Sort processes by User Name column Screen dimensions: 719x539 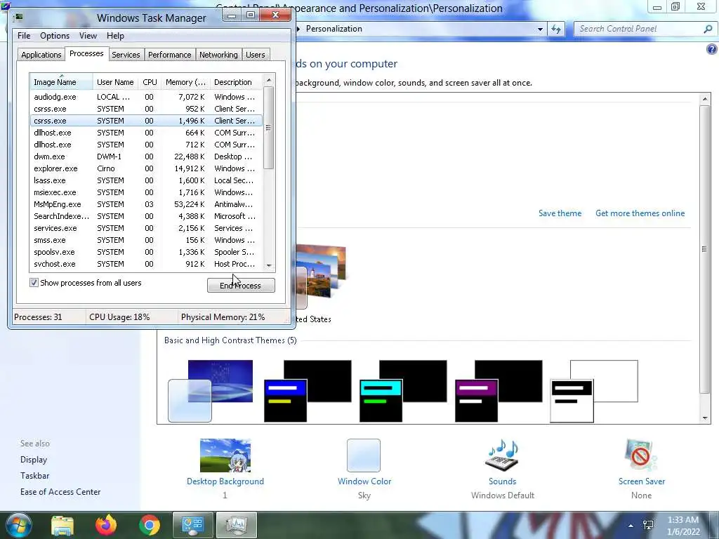pyautogui.click(x=115, y=82)
